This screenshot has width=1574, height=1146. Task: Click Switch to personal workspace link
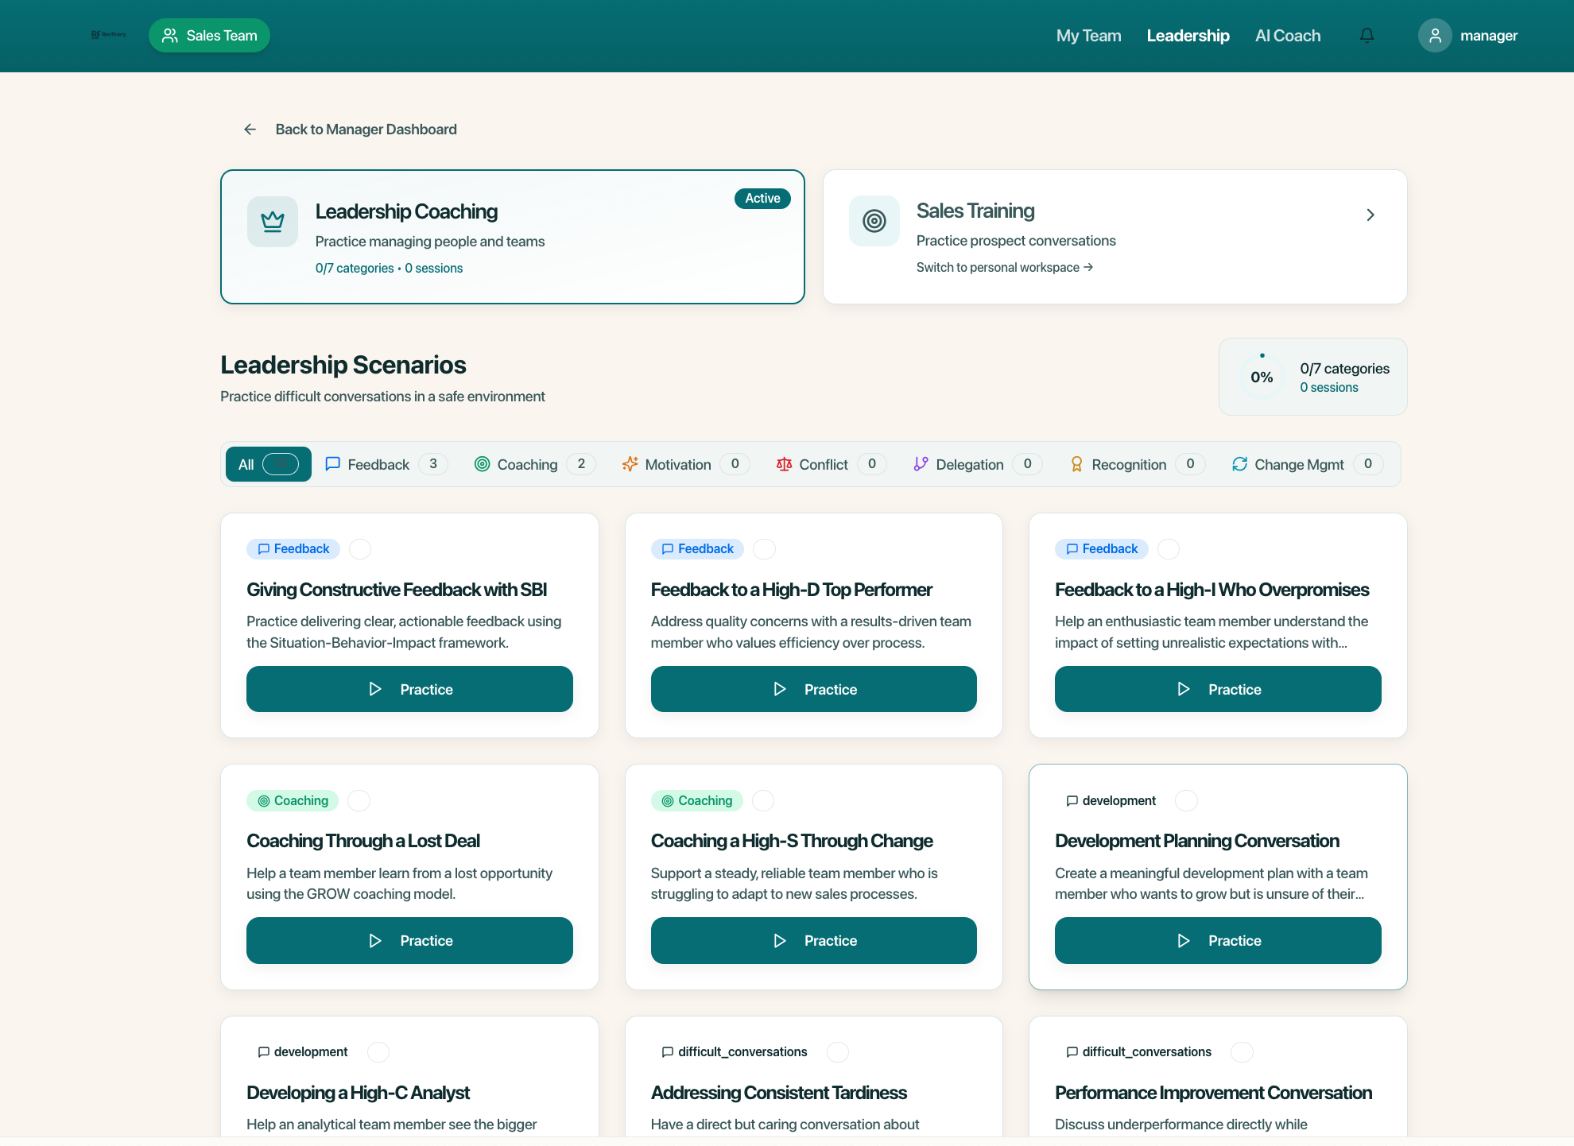[x=1004, y=268]
